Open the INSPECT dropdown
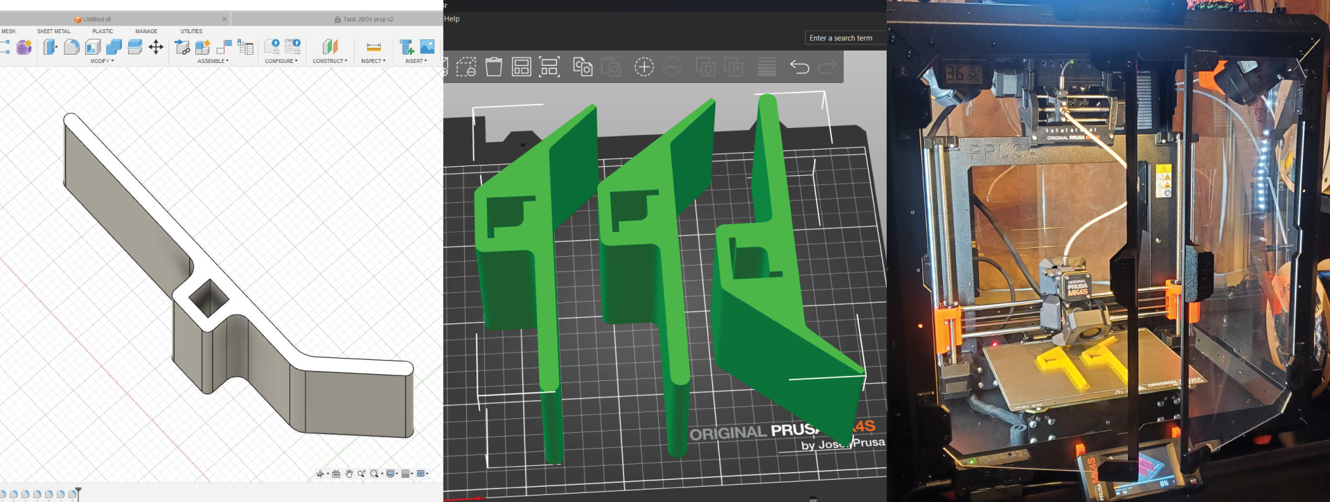The image size is (1330, 502). 373,61
